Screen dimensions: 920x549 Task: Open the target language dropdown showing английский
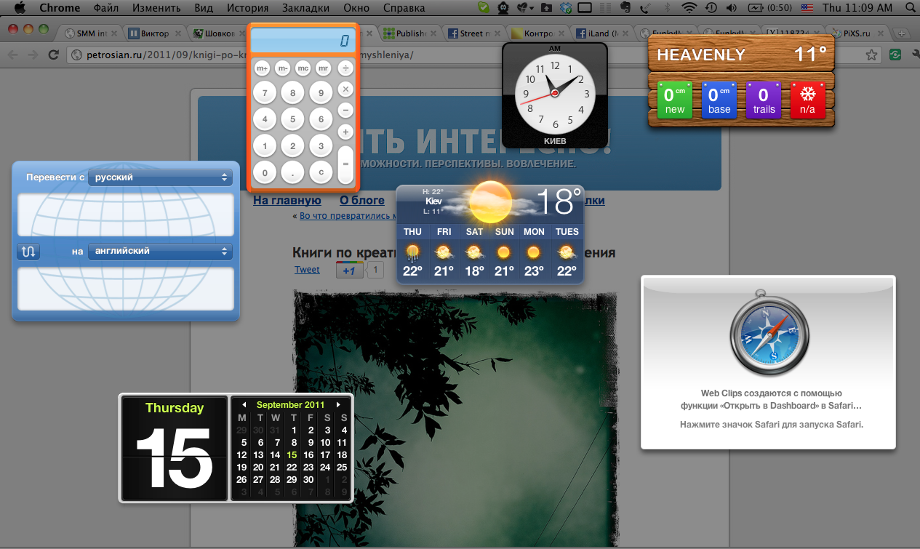pyautogui.click(x=160, y=251)
